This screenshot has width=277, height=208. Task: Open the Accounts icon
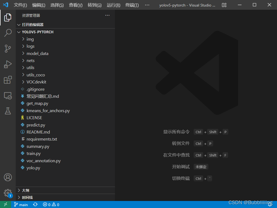tap(8, 177)
